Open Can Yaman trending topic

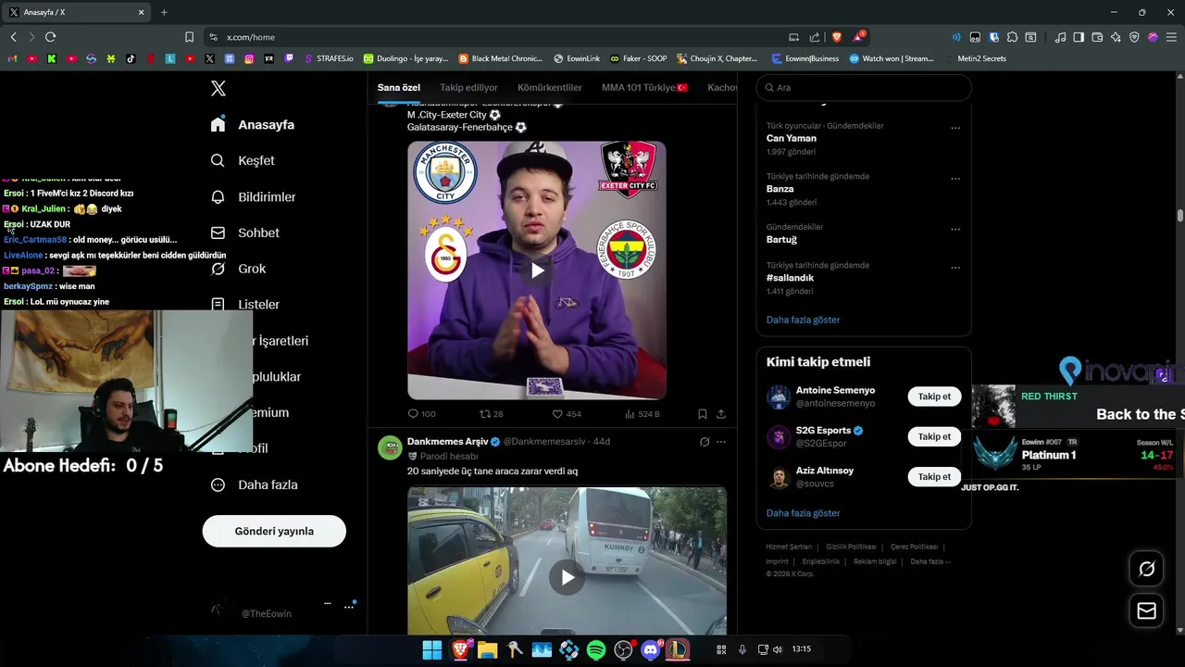coord(792,138)
